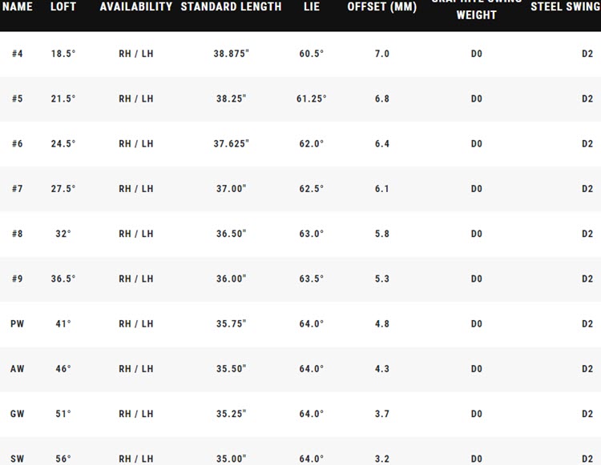Select the 24.5° loft cell

coord(63,144)
